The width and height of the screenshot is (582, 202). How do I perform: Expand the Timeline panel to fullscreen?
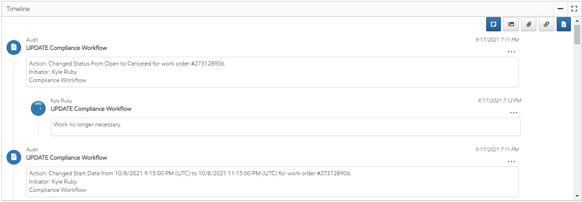click(574, 8)
